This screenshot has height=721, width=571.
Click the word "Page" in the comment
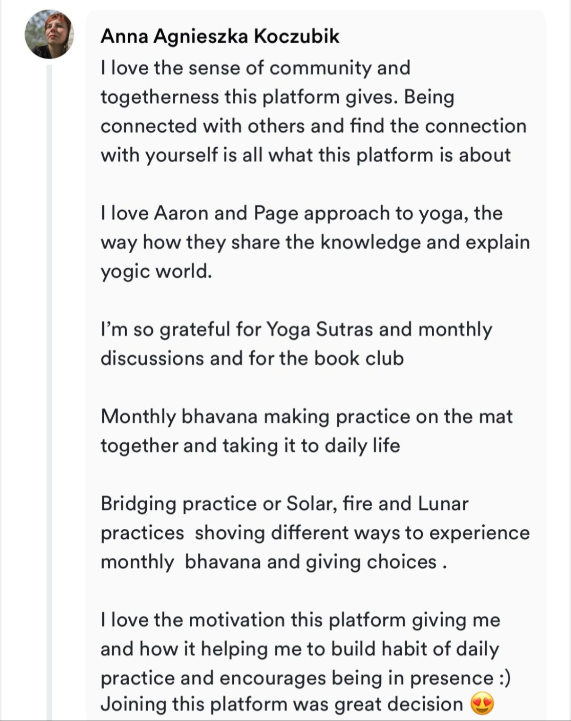(276, 213)
